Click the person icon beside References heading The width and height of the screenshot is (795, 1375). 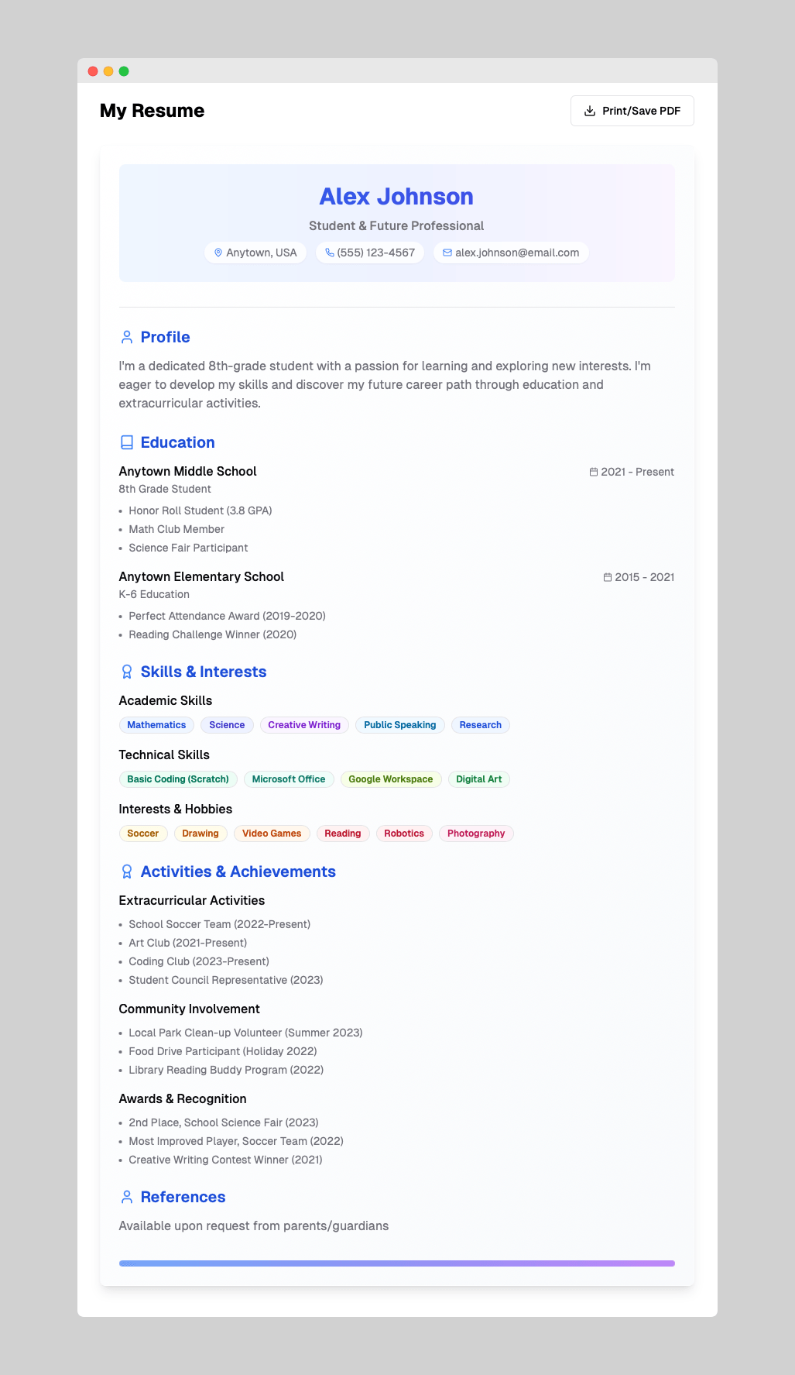pyautogui.click(x=127, y=1197)
